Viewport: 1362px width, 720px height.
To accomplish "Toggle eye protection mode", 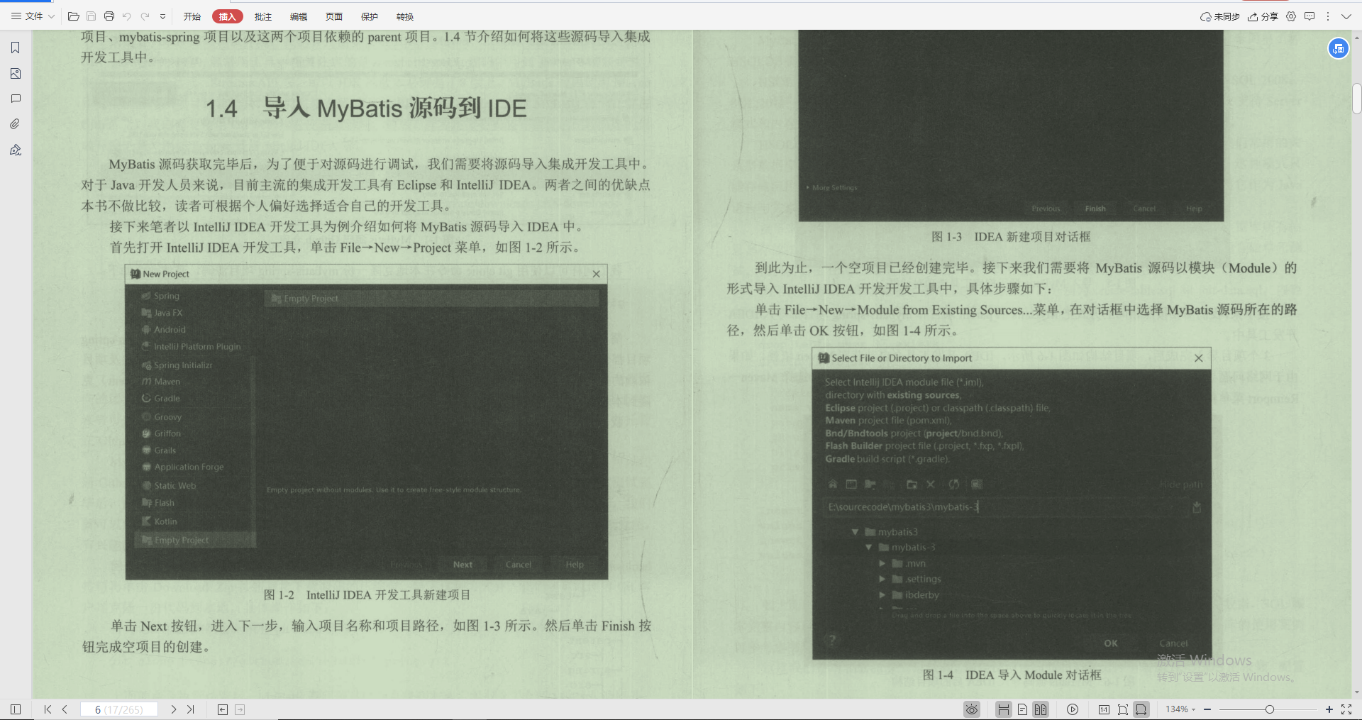I will pos(972,709).
